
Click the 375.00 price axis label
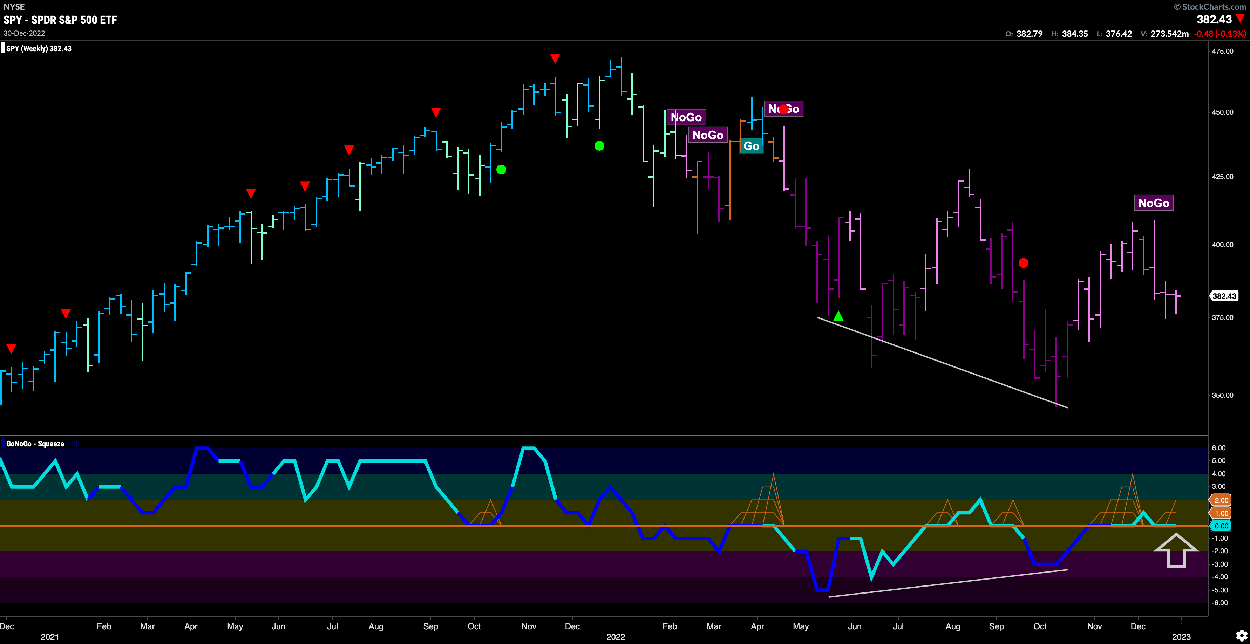click(x=1222, y=318)
